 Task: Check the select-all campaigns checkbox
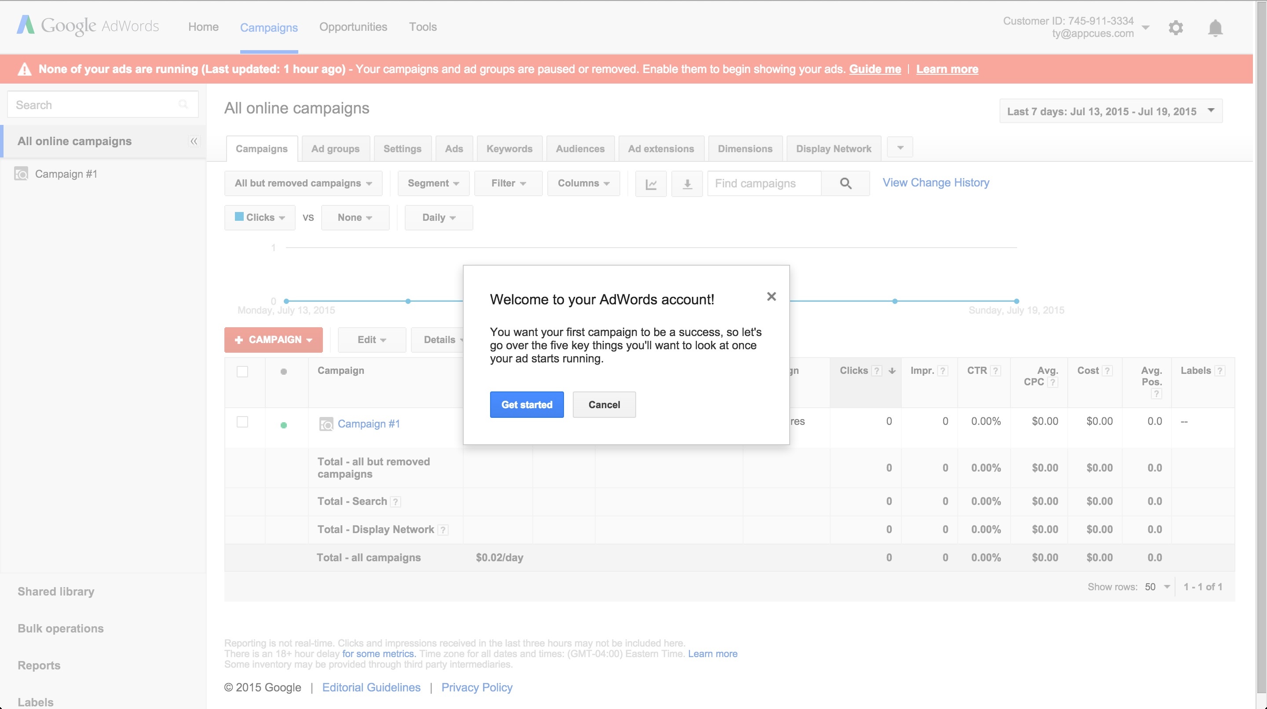pos(242,371)
